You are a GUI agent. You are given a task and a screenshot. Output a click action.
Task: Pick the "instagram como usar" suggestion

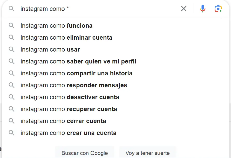[50, 49]
